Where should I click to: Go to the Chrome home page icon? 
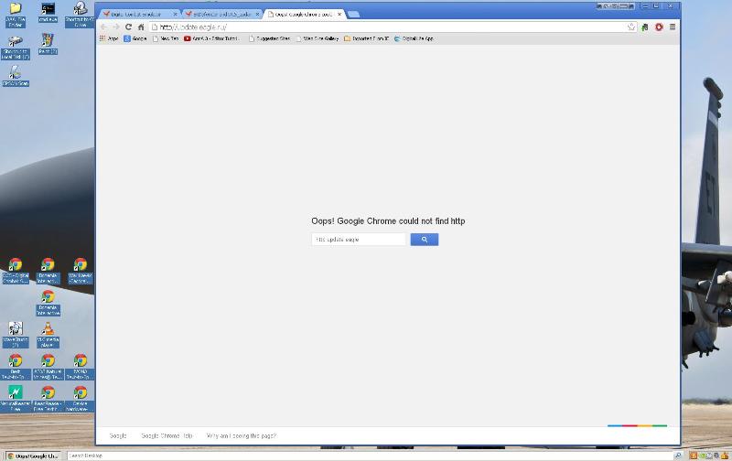point(141,27)
